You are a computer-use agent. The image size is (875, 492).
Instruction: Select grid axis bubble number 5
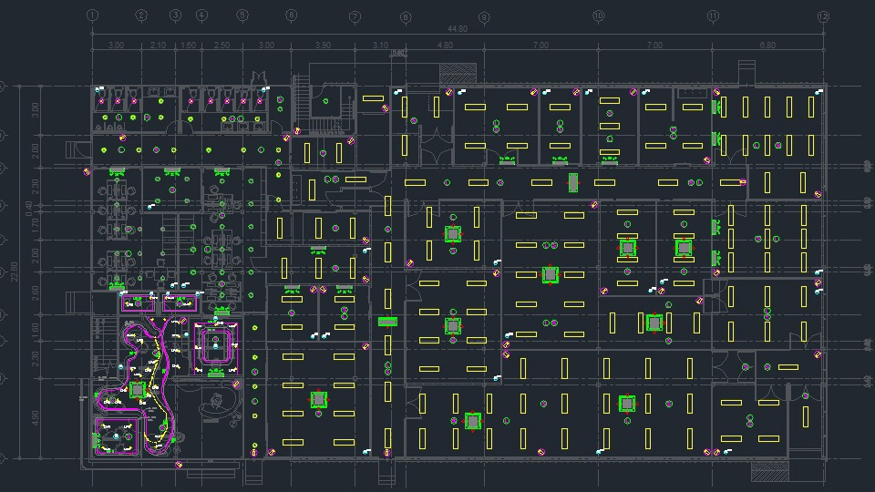[242, 15]
